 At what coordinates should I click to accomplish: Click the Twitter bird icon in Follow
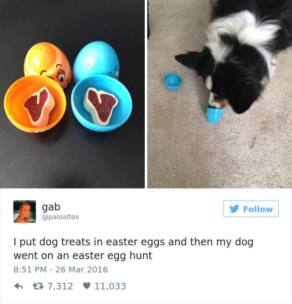pos(234,209)
